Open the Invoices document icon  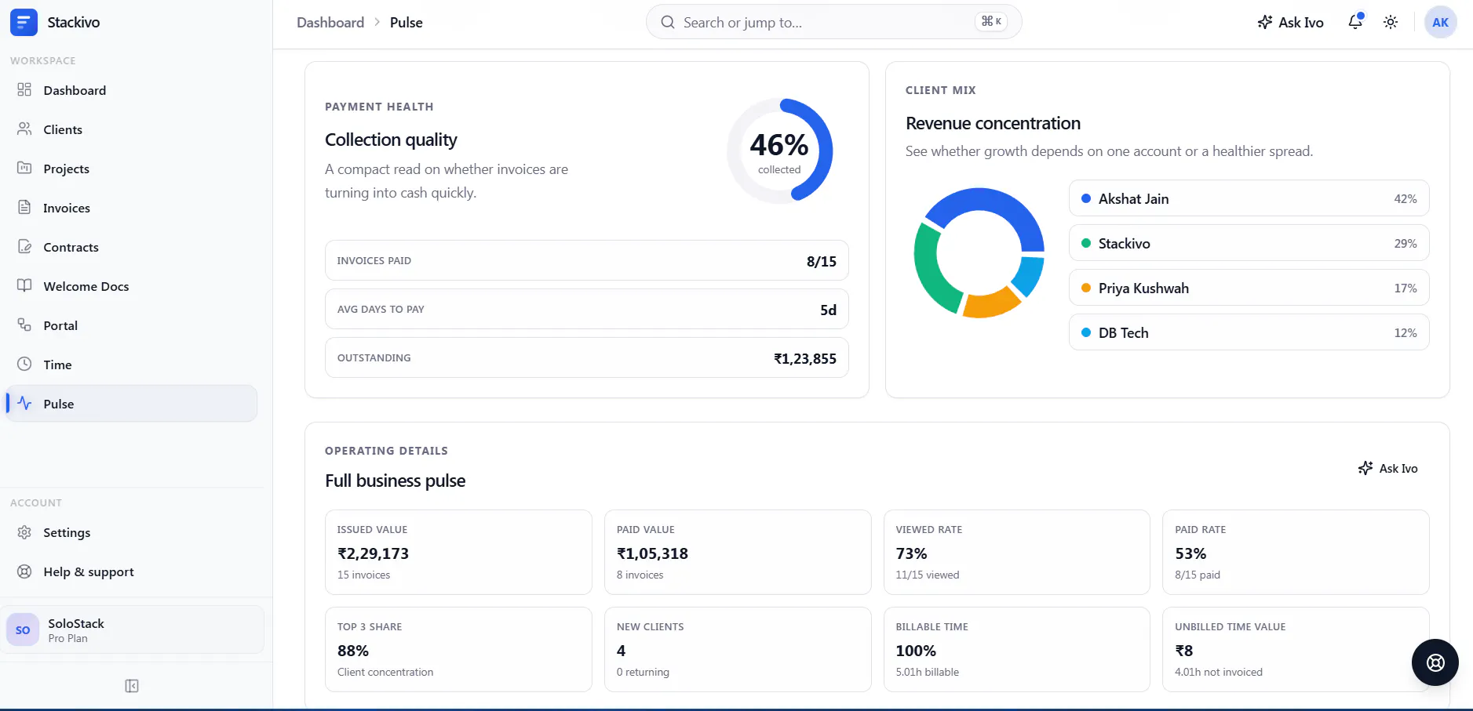coord(24,207)
